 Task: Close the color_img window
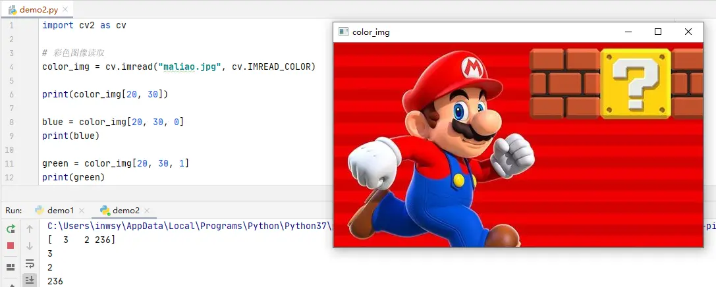(688, 32)
